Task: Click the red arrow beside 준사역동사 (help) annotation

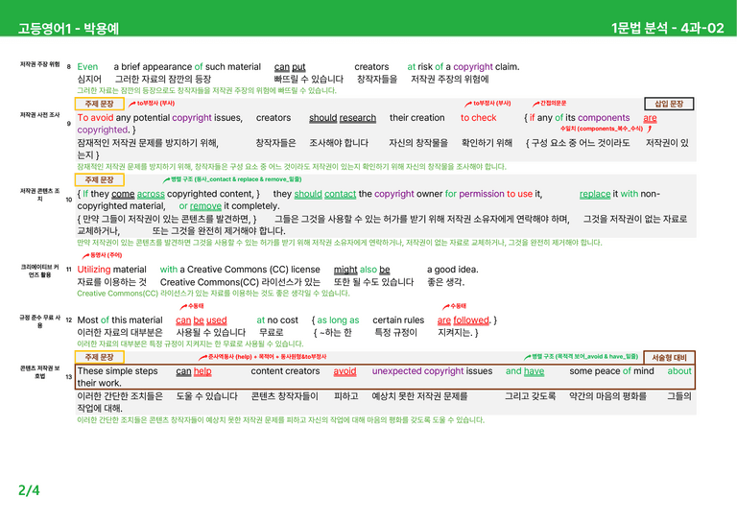Action: tap(203, 357)
